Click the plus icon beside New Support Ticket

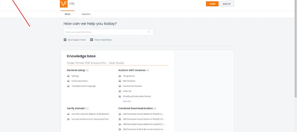point(65,40)
